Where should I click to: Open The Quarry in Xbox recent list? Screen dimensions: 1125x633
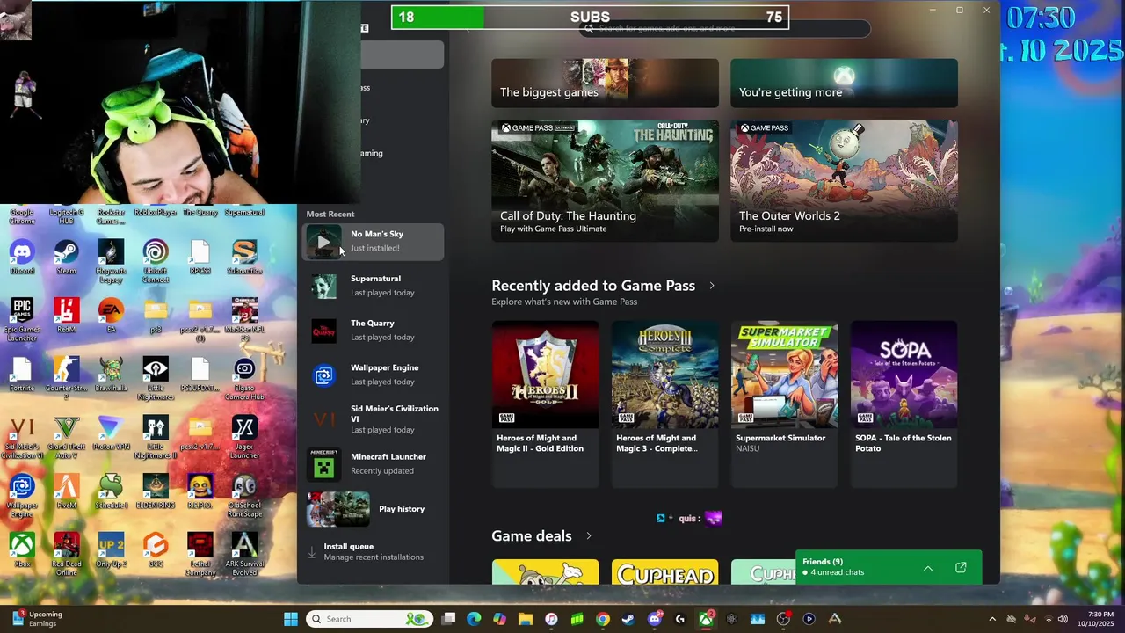[x=374, y=330]
